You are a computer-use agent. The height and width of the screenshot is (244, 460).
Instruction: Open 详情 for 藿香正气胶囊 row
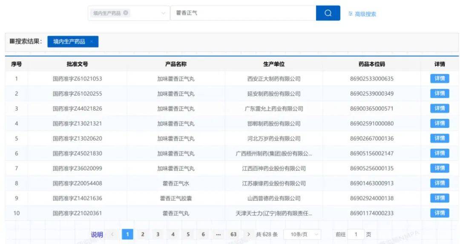(x=440, y=198)
